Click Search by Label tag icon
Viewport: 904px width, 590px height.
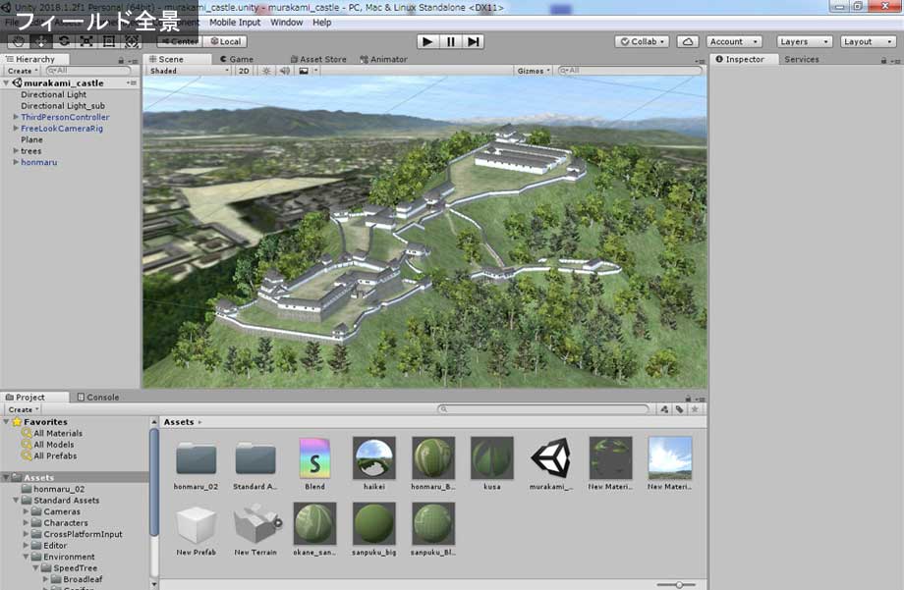[x=680, y=409]
